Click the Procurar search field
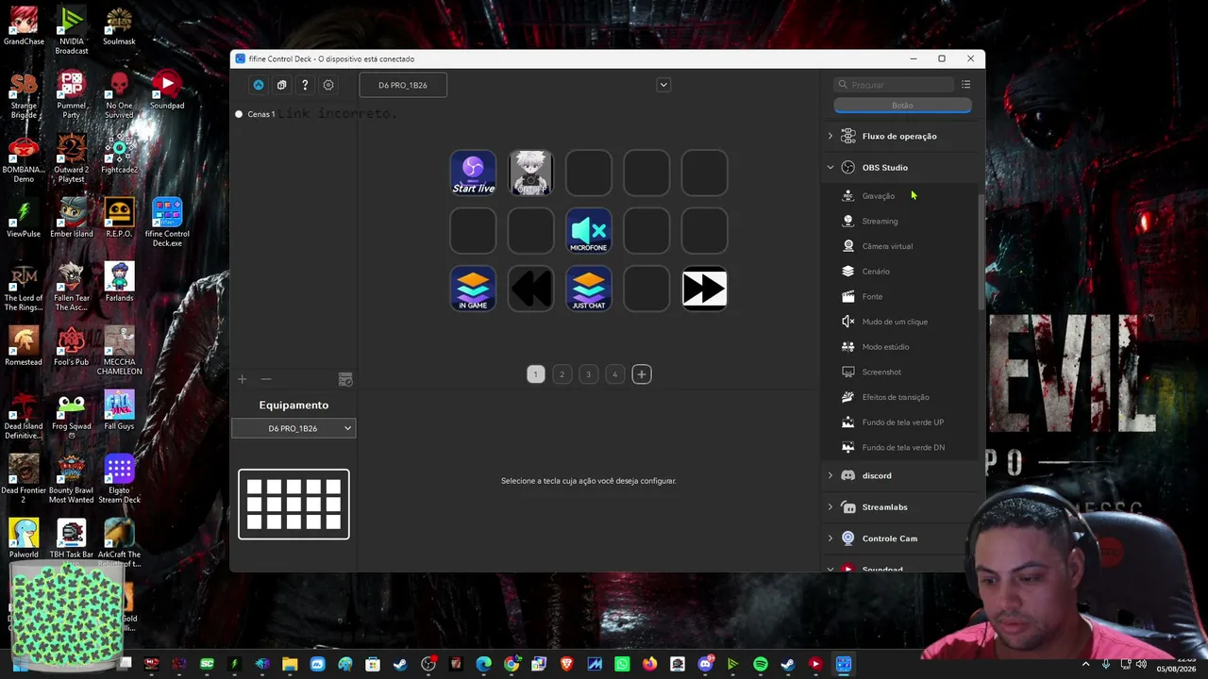This screenshot has width=1208, height=679. [895, 85]
